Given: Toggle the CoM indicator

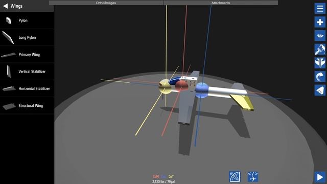Looking at the screenshot, I should tap(155, 176).
